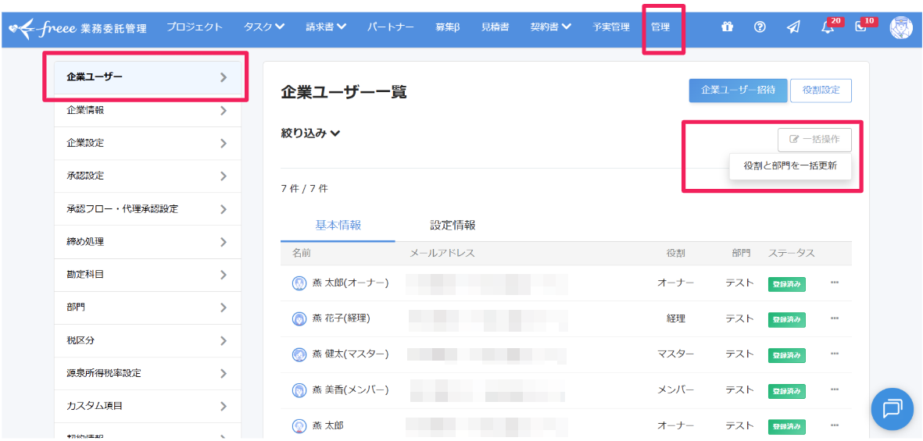Click the 役割 column header
Screen dimensions: 923x441
point(675,253)
